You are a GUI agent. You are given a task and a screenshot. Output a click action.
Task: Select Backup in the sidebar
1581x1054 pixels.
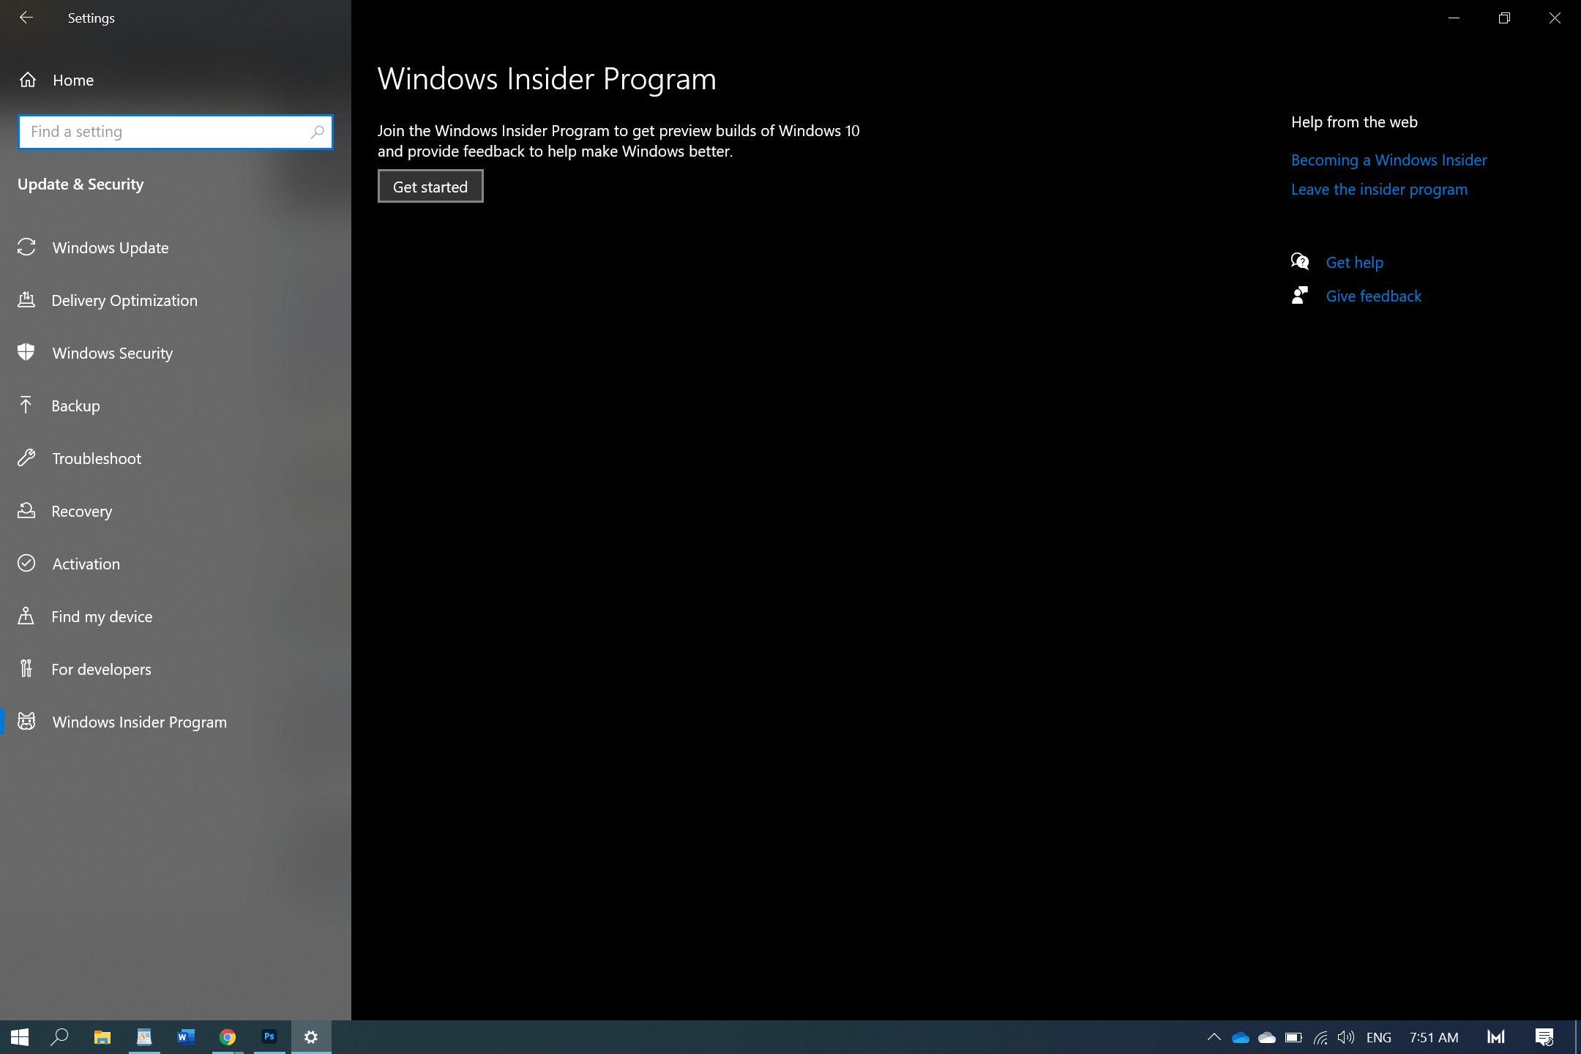(x=176, y=405)
